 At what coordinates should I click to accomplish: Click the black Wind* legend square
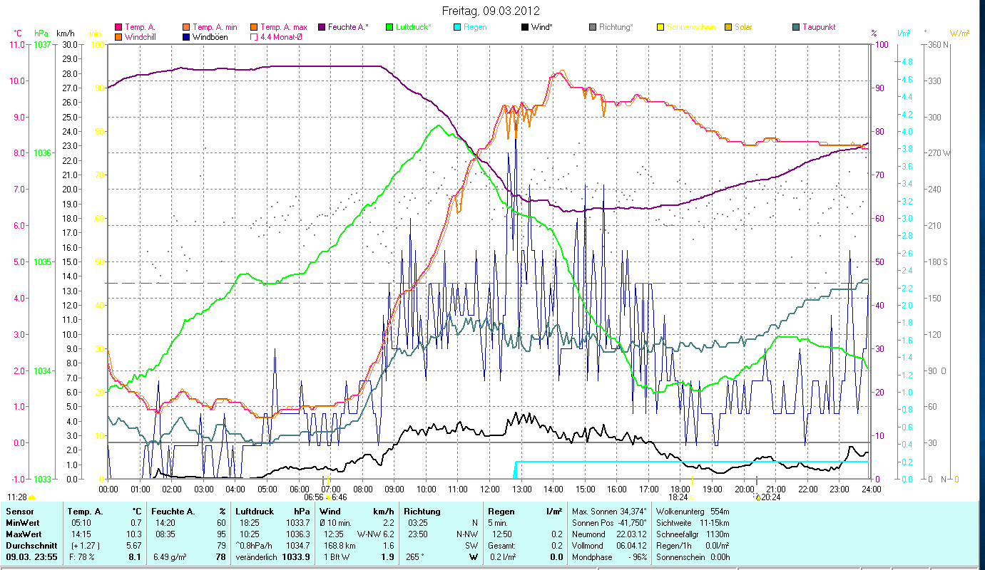click(524, 27)
